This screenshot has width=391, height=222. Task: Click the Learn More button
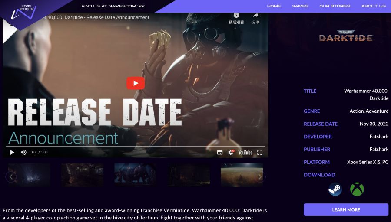346,209
